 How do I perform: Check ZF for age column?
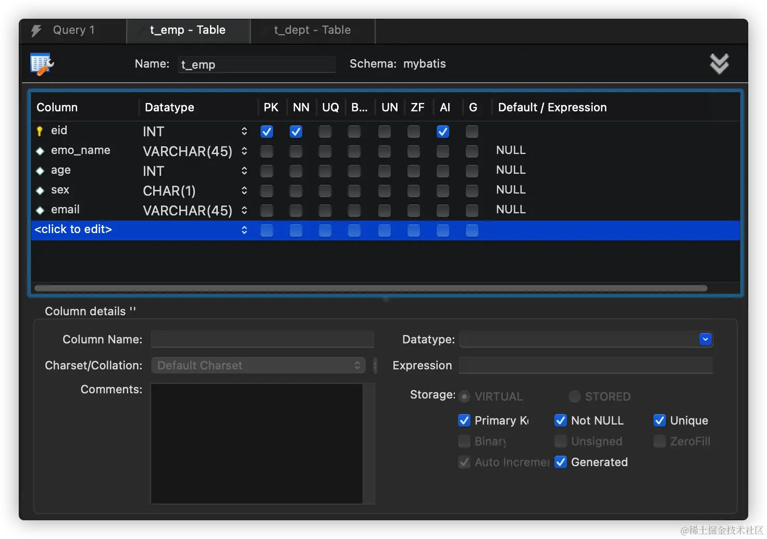tap(414, 171)
